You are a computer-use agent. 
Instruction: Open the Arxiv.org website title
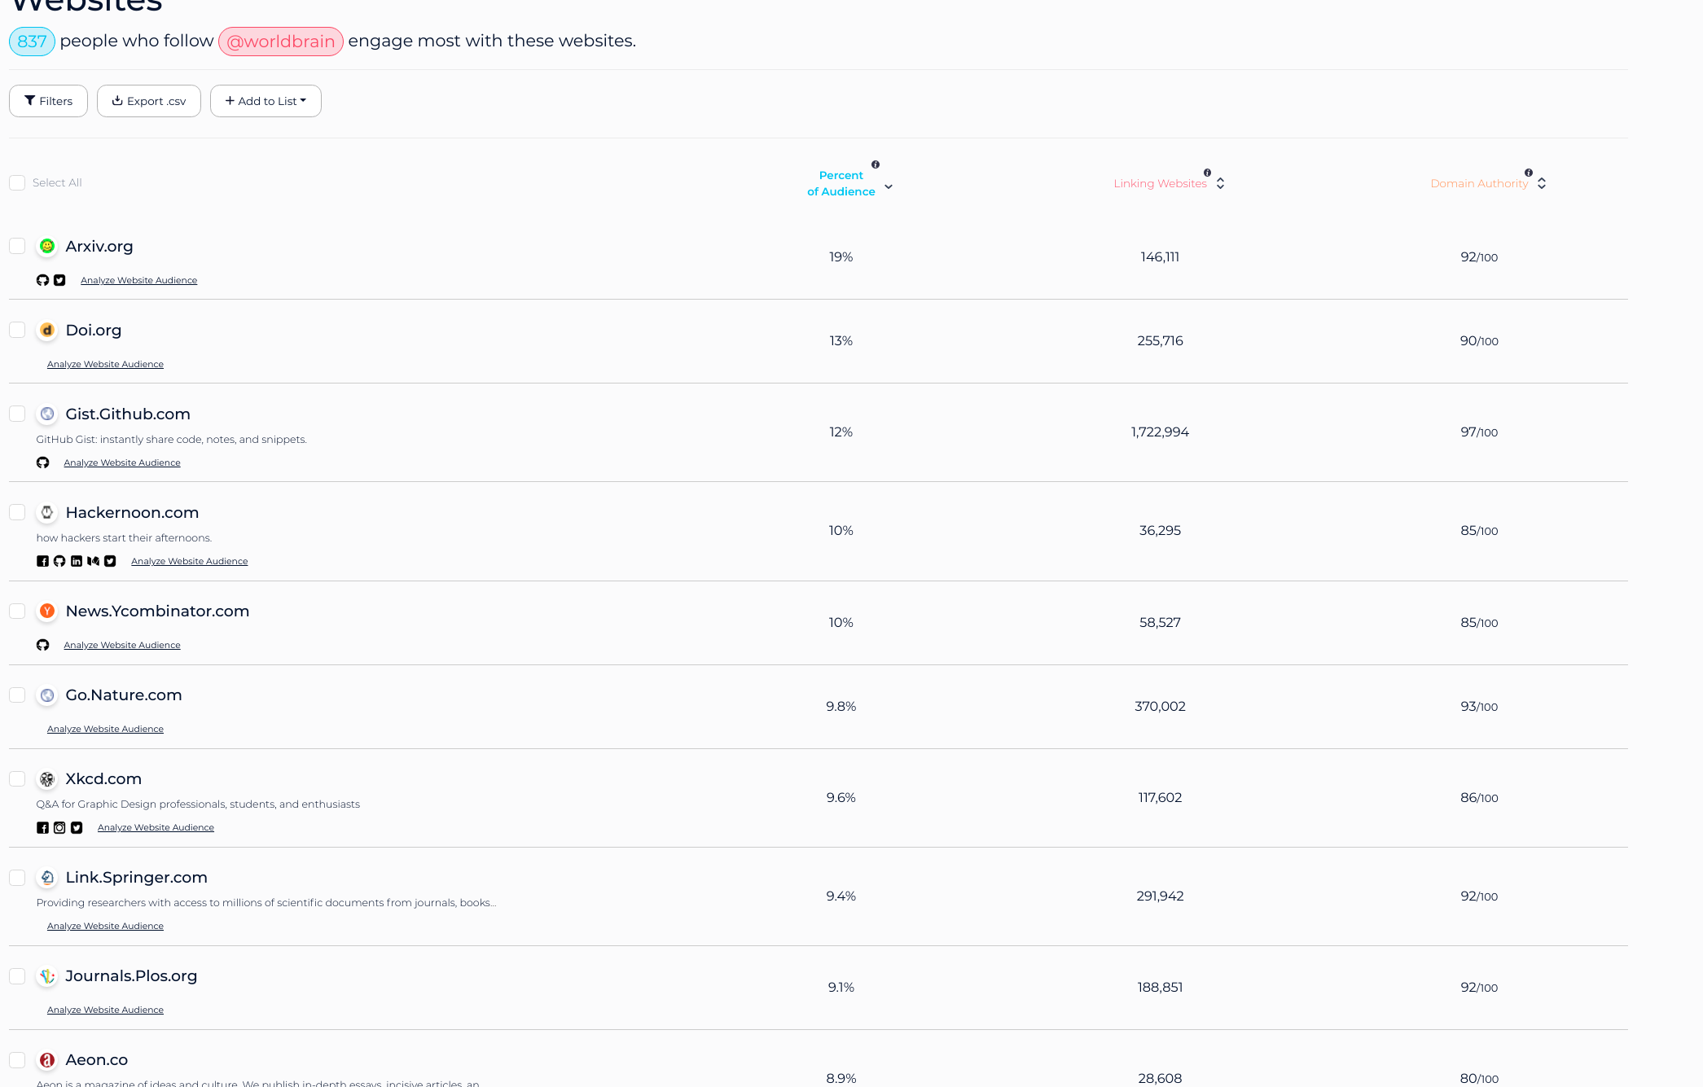[99, 246]
